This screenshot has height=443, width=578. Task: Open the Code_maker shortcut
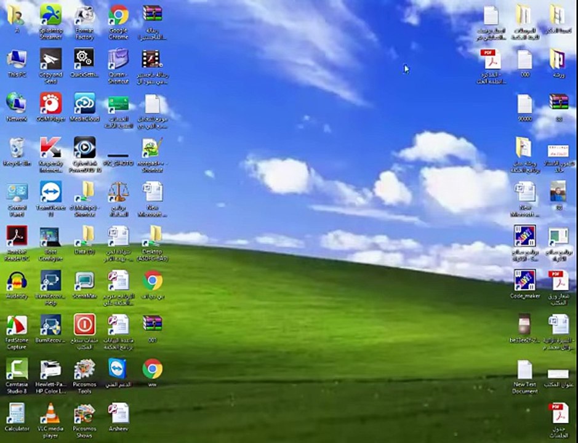(x=525, y=284)
